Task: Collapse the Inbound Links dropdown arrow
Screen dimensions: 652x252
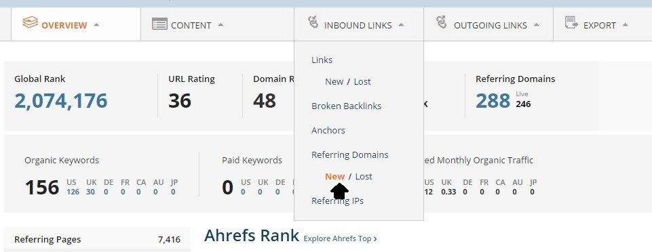Action: (401, 25)
